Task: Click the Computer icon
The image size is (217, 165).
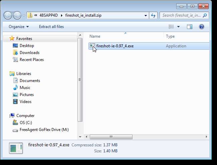Action: (x=12, y=116)
